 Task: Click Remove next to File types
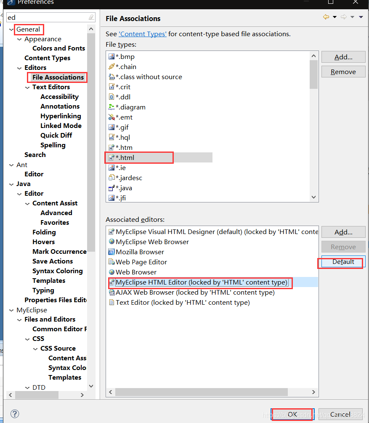point(343,72)
